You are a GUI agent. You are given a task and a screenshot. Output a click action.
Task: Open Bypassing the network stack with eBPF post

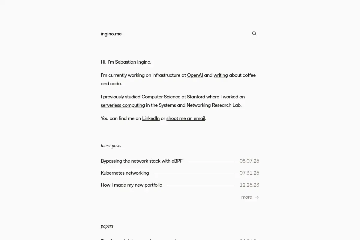142,161
